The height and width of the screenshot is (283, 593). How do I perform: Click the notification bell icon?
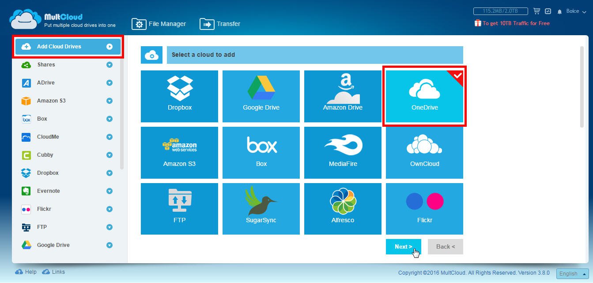[x=560, y=11]
